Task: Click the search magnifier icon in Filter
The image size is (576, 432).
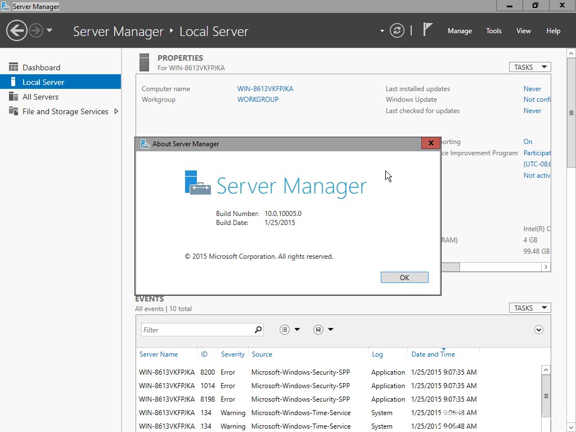Action: pos(258,330)
